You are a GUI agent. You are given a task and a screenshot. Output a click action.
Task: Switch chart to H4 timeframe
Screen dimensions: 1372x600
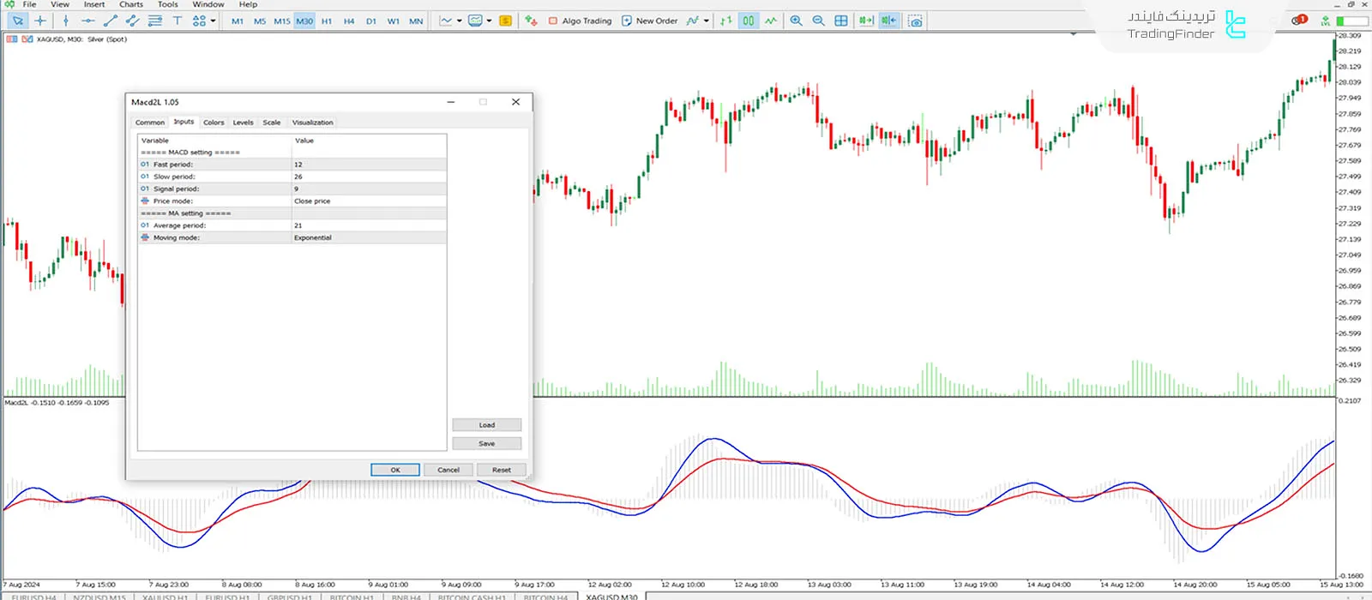349,21
